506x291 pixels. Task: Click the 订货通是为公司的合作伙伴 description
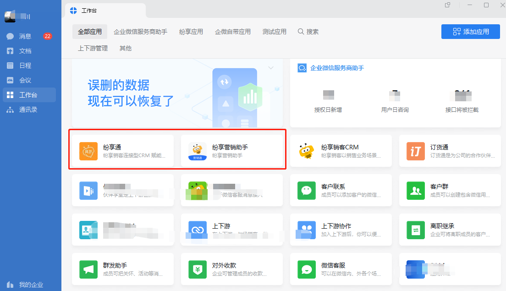(x=462, y=155)
